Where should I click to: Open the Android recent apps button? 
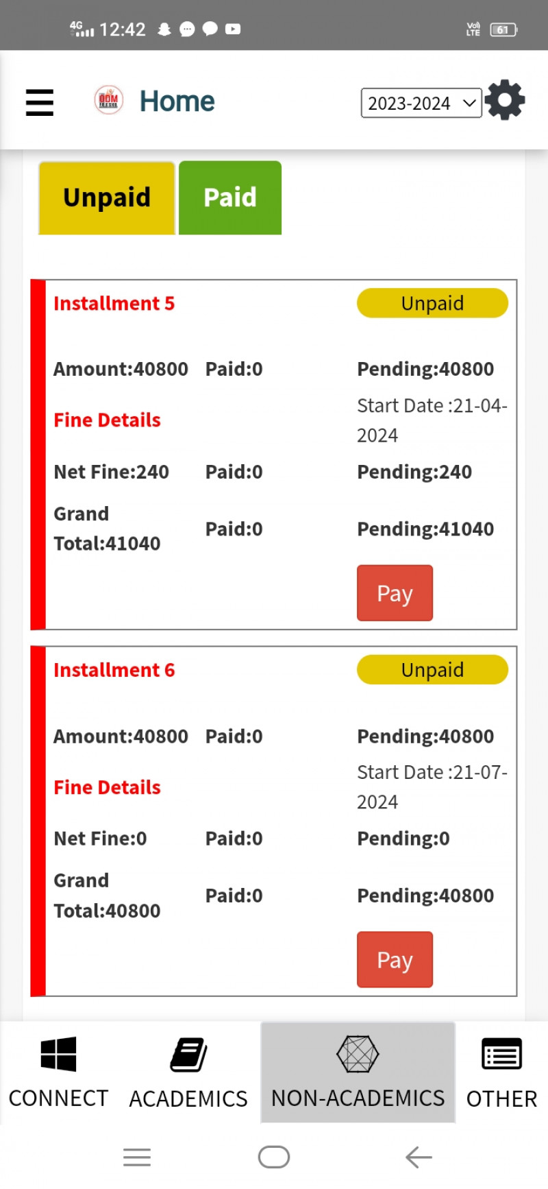tap(137, 1157)
